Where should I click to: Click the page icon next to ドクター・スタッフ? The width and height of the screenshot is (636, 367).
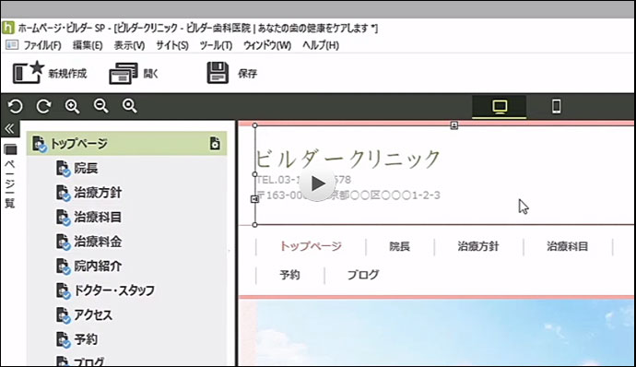(63, 290)
